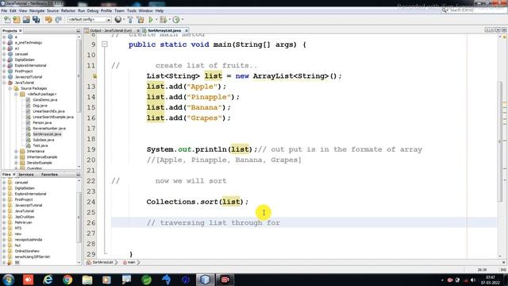This screenshot has height=286, width=508.
Task: Open the dropdown arrow next to Profile Project
Action: click(183, 20)
